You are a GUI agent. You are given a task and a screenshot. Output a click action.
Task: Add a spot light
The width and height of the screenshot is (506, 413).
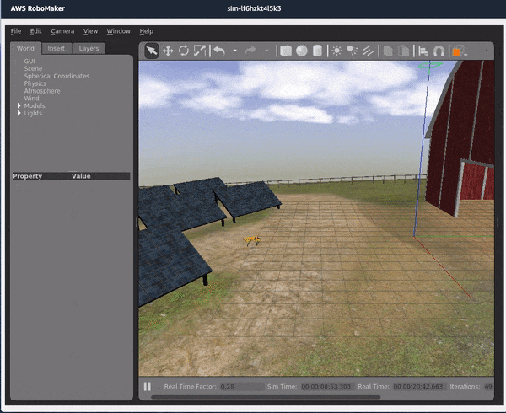(x=353, y=51)
